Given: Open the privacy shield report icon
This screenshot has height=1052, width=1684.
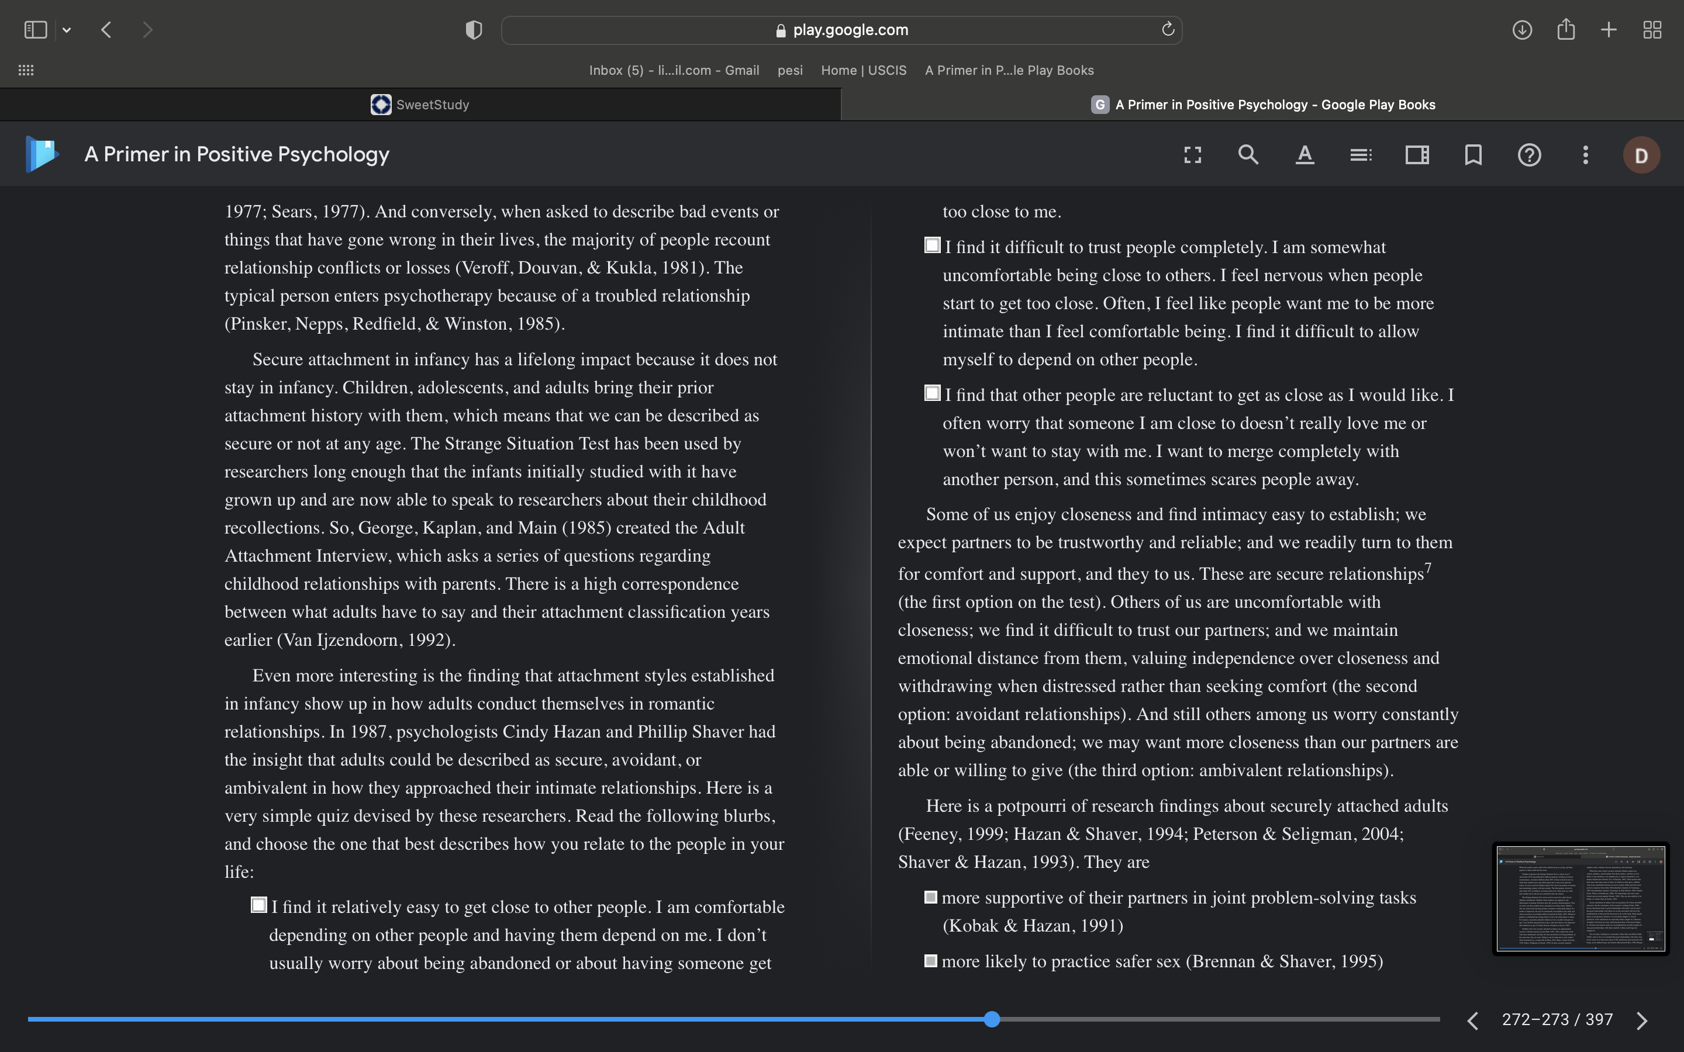Looking at the screenshot, I should point(474,30).
